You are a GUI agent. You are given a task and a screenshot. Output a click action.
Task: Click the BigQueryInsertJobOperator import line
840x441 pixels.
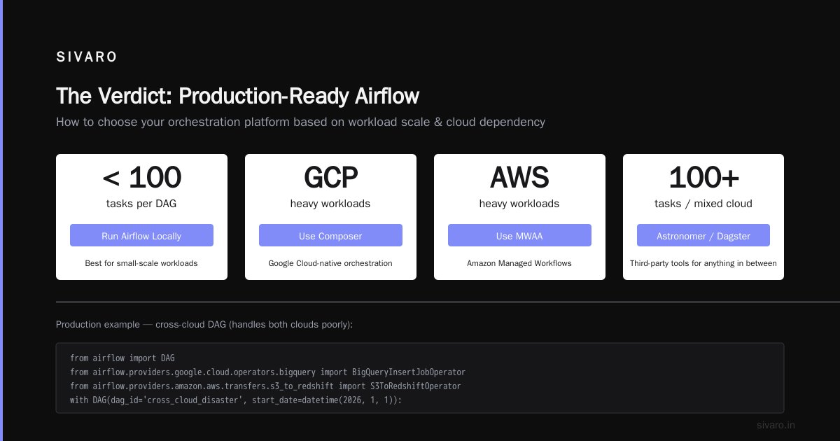click(x=267, y=372)
